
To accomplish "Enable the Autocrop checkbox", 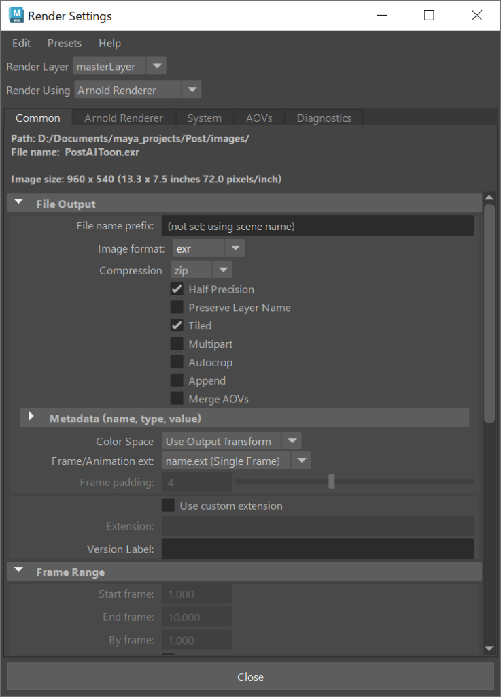I will tap(177, 362).
